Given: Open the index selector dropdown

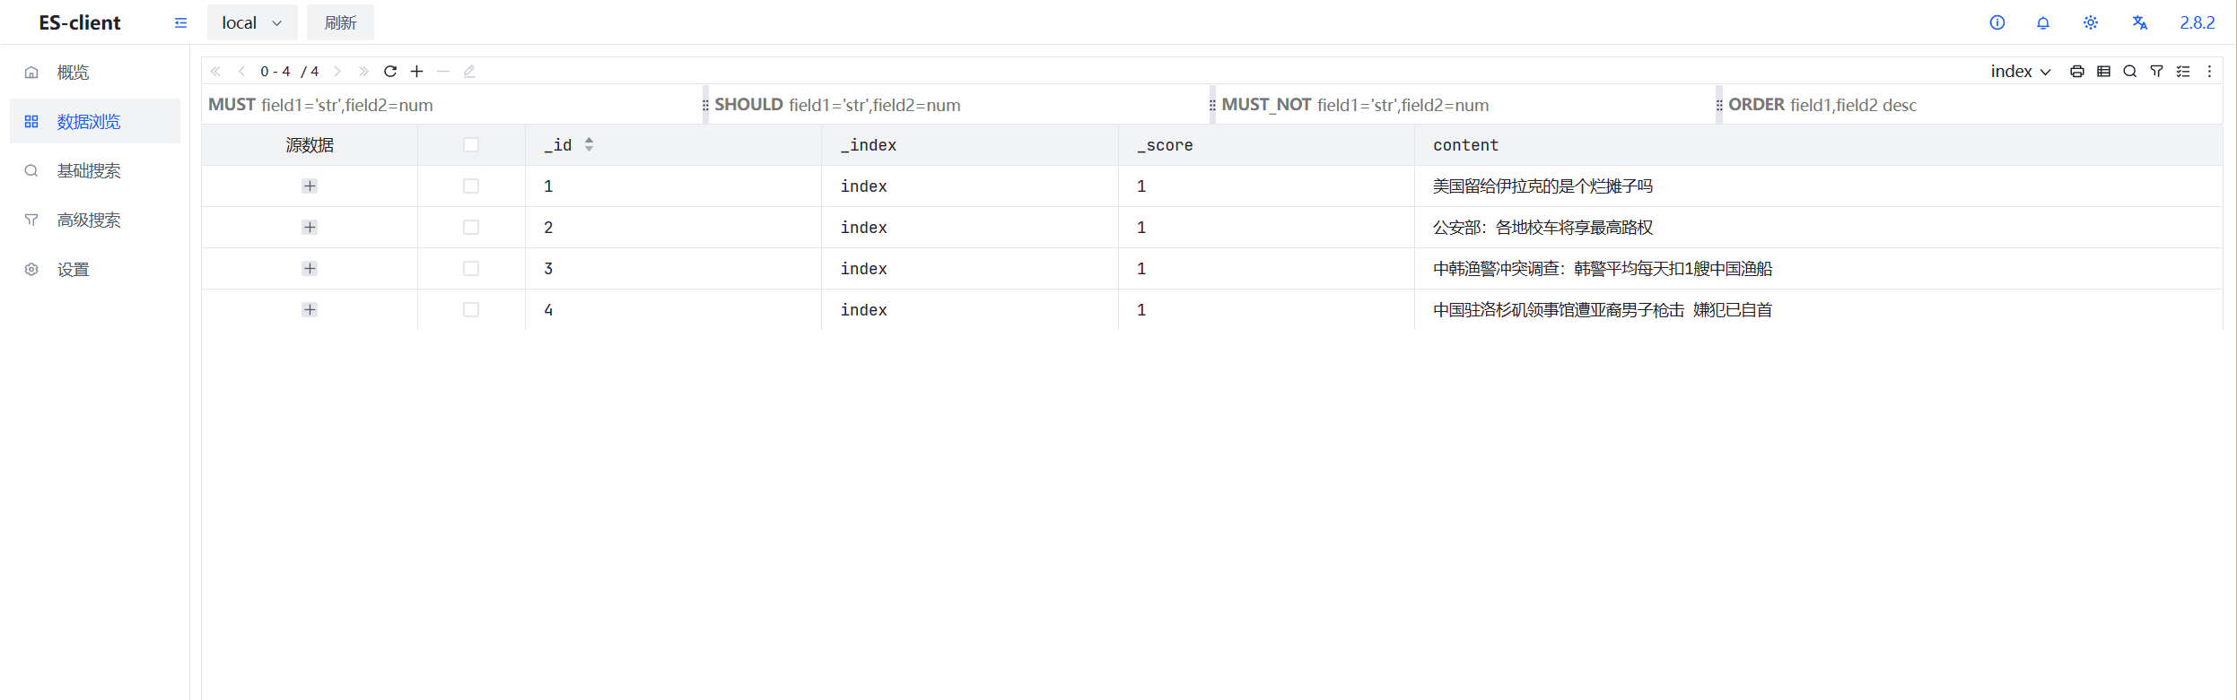Looking at the screenshot, I should coord(2020,72).
